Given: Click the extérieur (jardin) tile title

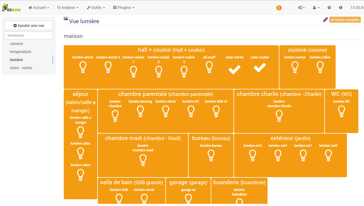Looking at the screenshot, I should tap(290, 138).
